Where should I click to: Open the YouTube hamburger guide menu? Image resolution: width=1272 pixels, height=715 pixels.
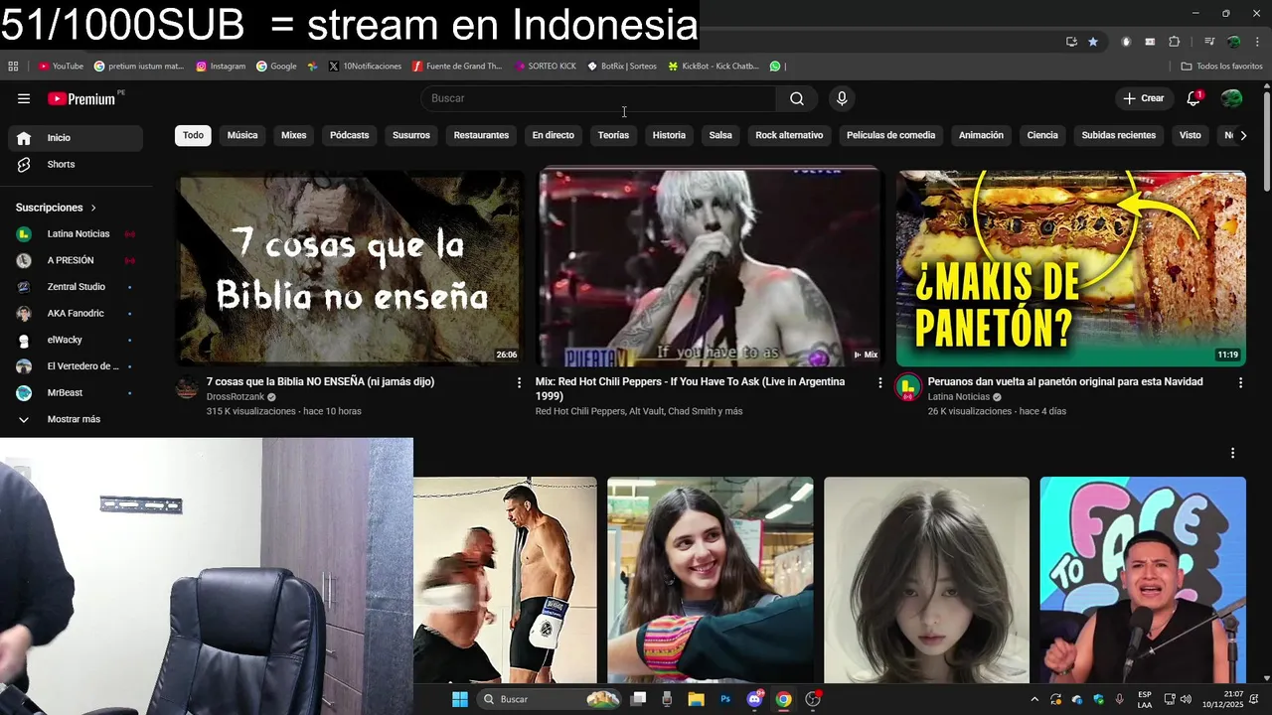[x=24, y=98]
